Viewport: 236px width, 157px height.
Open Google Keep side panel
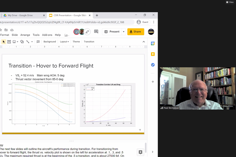(x=153, y=54)
